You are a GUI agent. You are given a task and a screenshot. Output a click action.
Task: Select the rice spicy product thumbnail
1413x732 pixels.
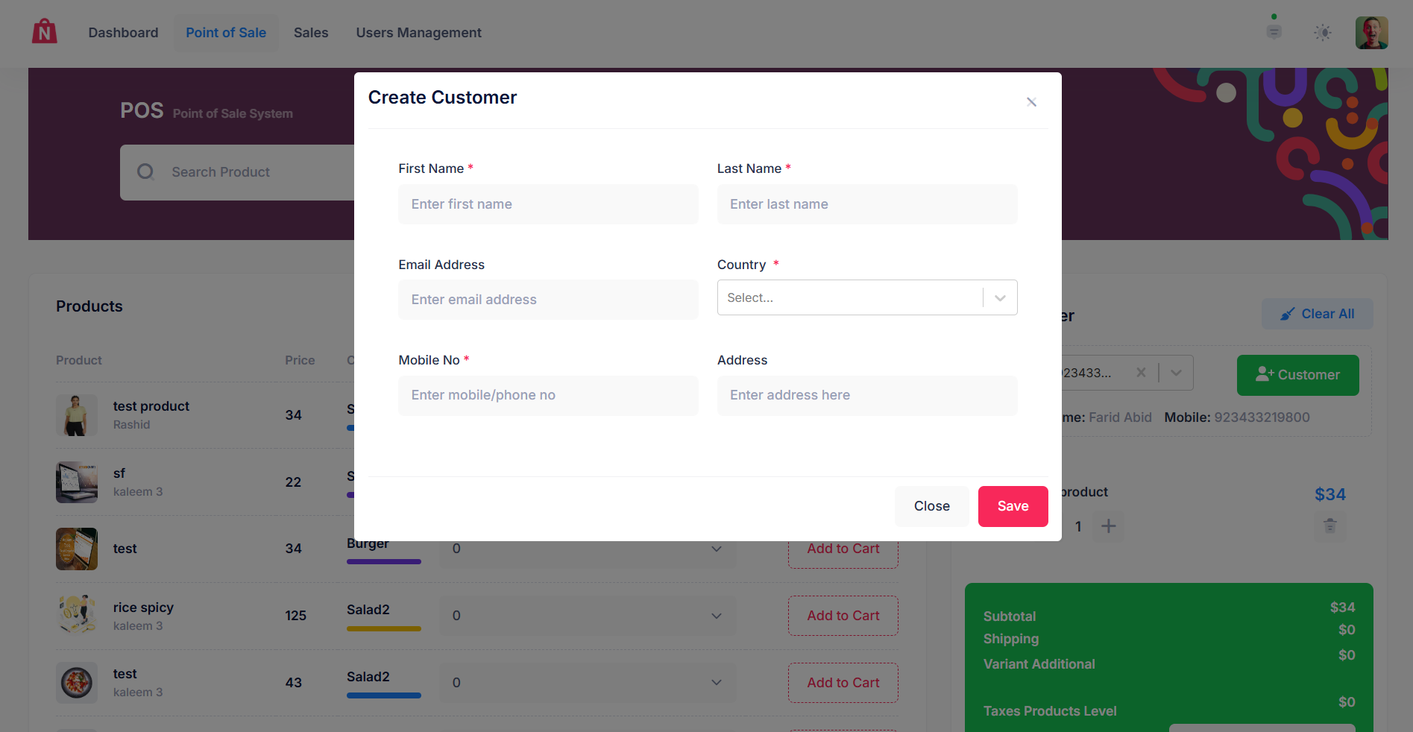pos(77,616)
